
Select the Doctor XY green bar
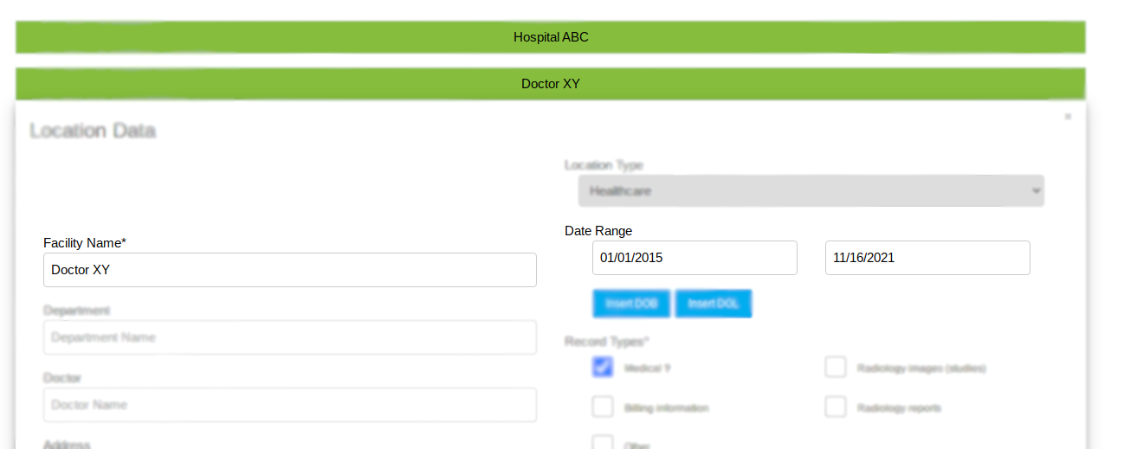pyautogui.click(x=550, y=84)
